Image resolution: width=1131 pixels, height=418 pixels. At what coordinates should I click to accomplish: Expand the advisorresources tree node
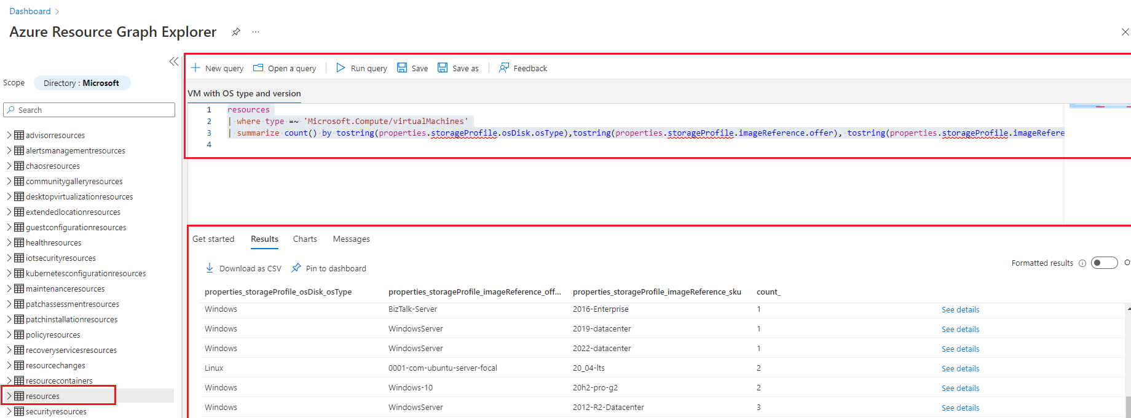[x=9, y=135]
